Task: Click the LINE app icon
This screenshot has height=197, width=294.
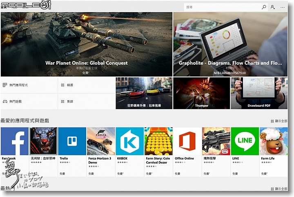Action: pyautogui.click(x=245, y=141)
